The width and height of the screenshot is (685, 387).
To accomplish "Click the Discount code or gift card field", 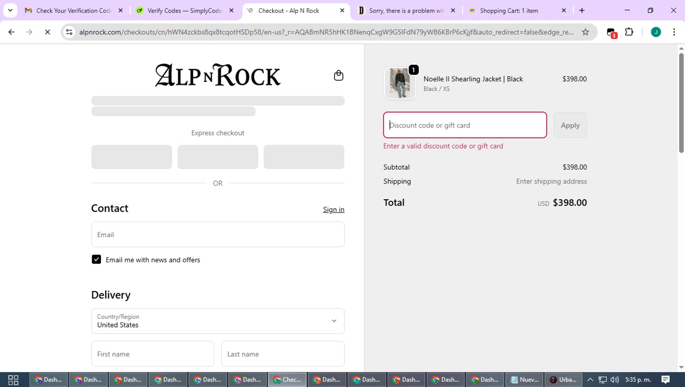I will click(465, 125).
